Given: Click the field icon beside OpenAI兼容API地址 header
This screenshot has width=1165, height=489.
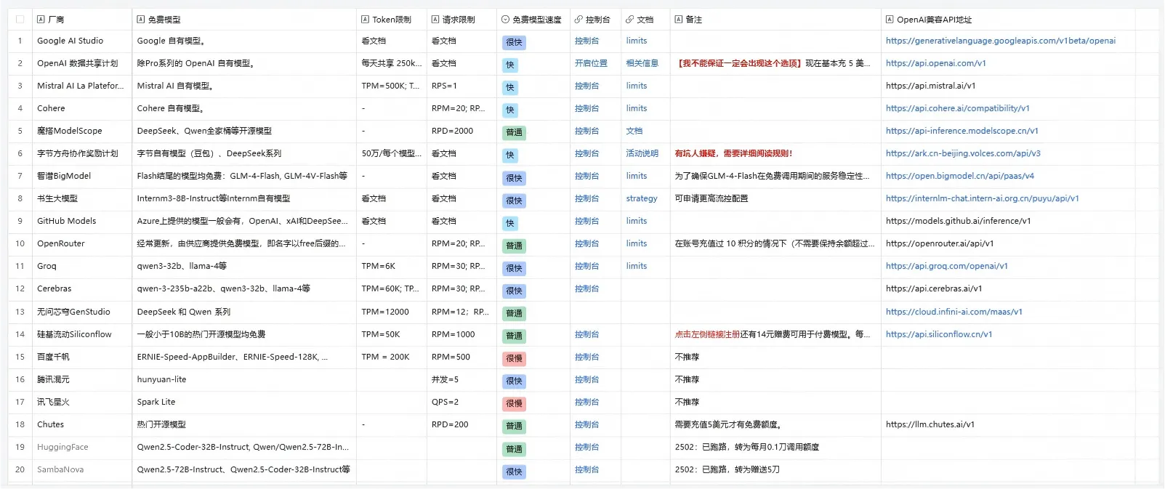Looking at the screenshot, I should coord(890,20).
